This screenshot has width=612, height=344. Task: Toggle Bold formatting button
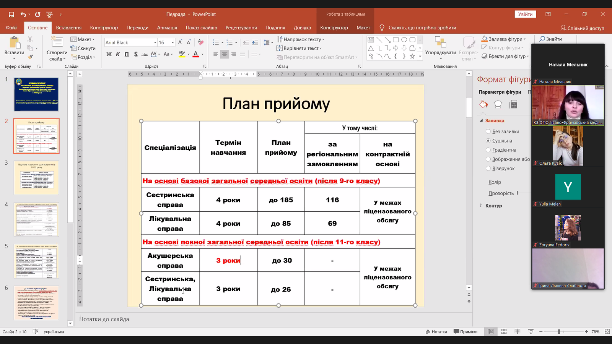point(109,54)
